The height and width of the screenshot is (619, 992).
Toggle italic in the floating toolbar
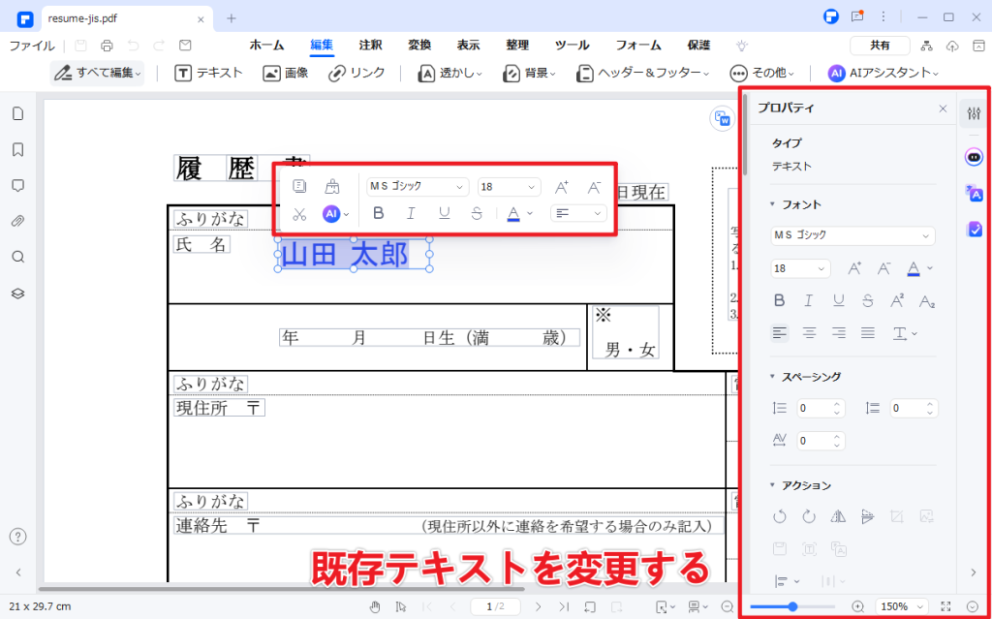point(411,214)
